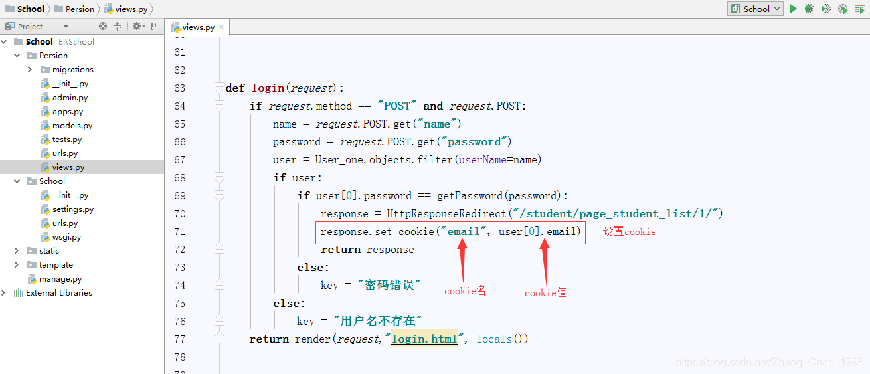This screenshot has width=870, height=374.
Task: Click the "用户名不存在" string on line 76
Action: 377,321
